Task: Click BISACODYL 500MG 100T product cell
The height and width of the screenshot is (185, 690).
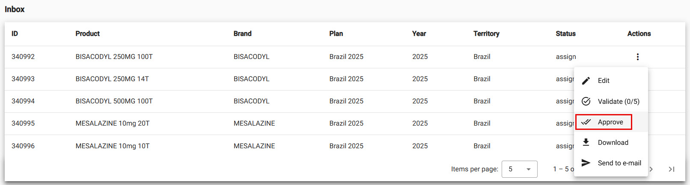Action: pos(114,101)
